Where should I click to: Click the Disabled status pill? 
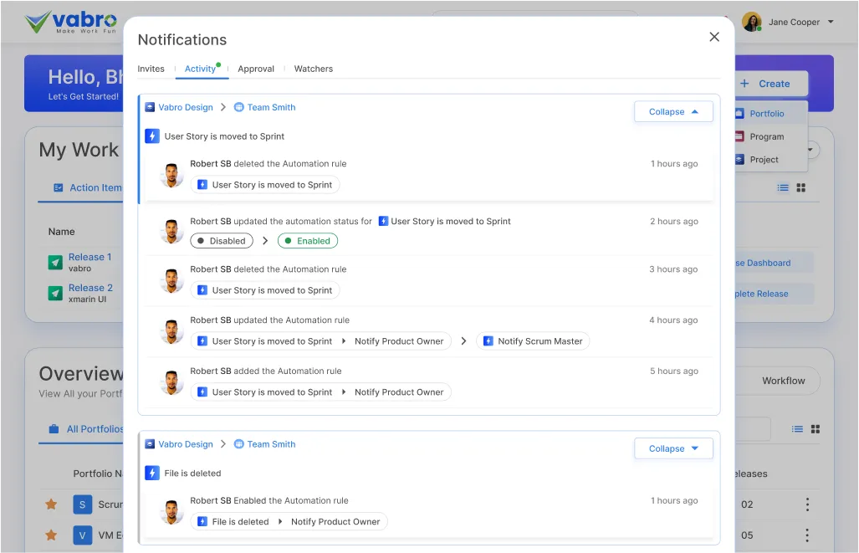coord(221,240)
